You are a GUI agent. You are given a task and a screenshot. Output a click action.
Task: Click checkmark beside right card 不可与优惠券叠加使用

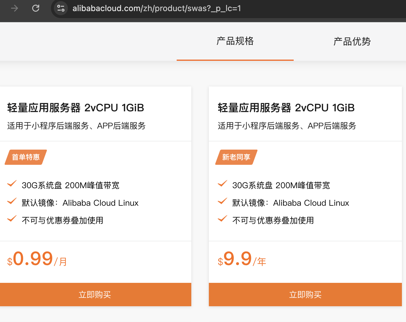tap(223, 219)
